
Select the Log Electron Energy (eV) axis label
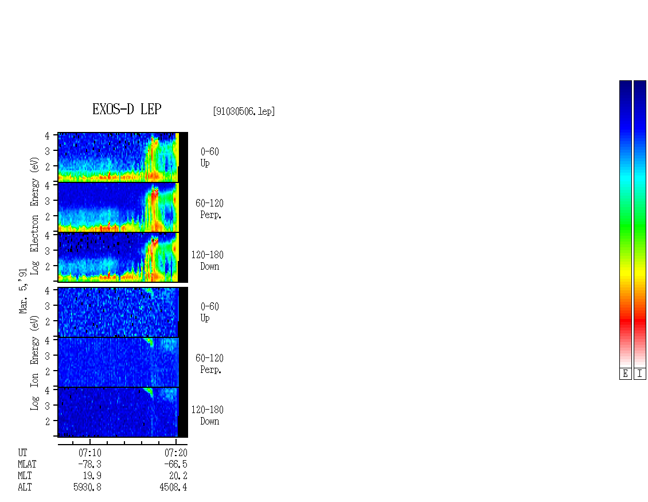pyautogui.click(x=35, y=216)
